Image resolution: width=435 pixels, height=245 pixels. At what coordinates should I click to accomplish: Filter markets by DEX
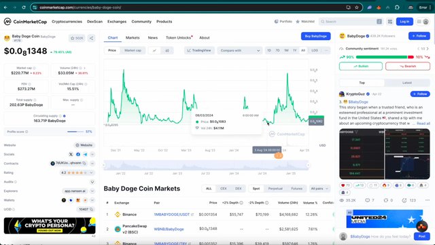[239, 189]
